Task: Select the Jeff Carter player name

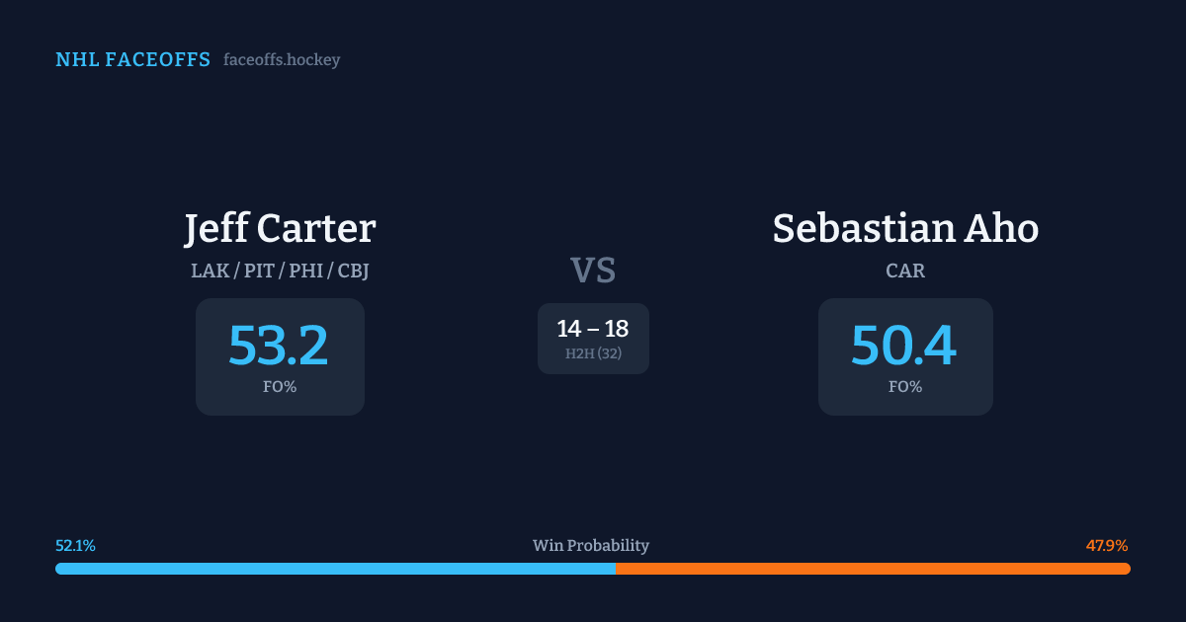Action: 280,228
